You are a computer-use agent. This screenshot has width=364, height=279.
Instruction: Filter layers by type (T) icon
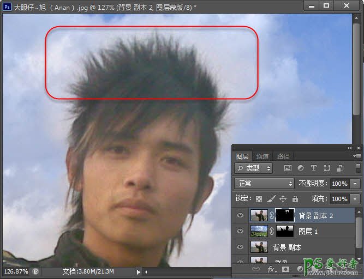pyautogui.click(x=314, y=168)
